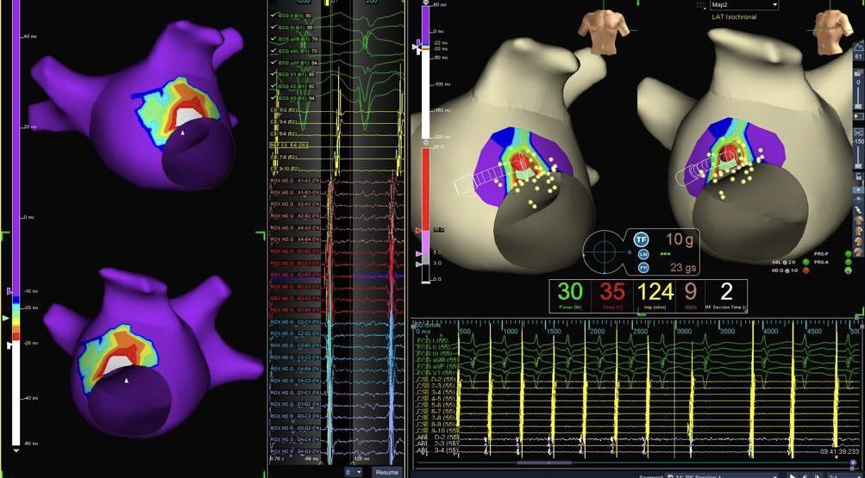Click the green PRS-A status indicator
Viewport: 865px width, 478px height.
[x=848, y=263]
